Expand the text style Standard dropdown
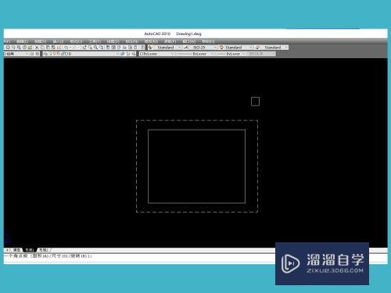This screenshot has height=293, width=391. 179,48
